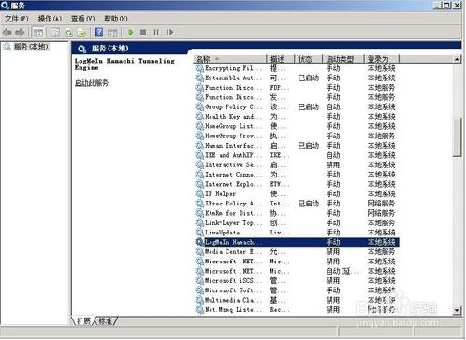
Task: Select the Internet Conne... service row
Action: [x=297, y=175]
